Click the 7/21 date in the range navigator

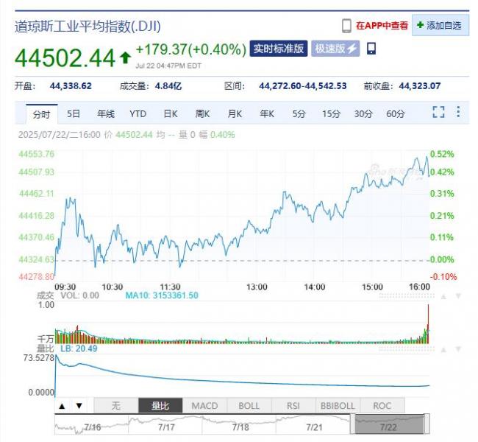(x=314, y=427)
